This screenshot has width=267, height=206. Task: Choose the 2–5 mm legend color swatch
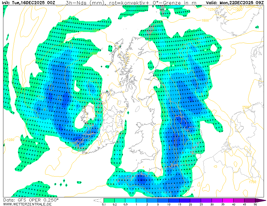(x=152, y=200)
